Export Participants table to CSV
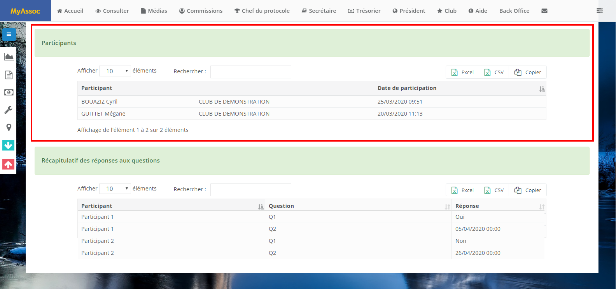The width and height of the screenshot is (616, 289). click(x=494, y=72)
